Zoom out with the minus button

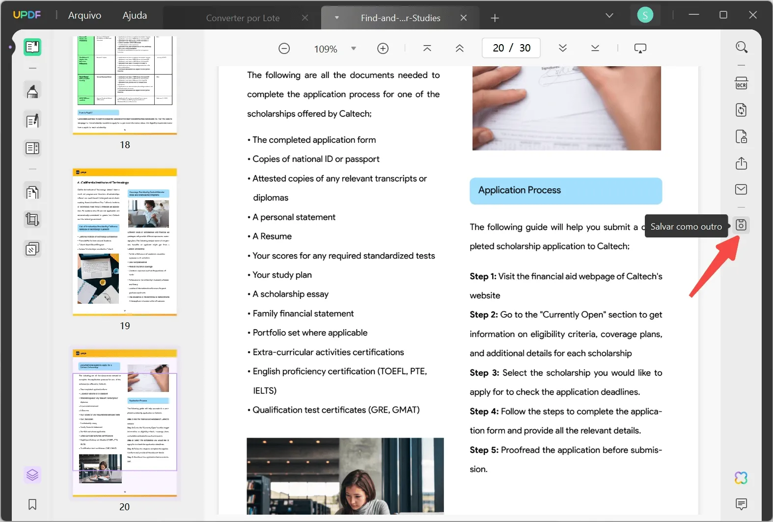click(284, 49)
